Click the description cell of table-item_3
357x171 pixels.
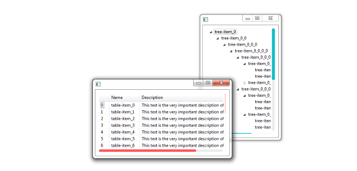[182, 125]
